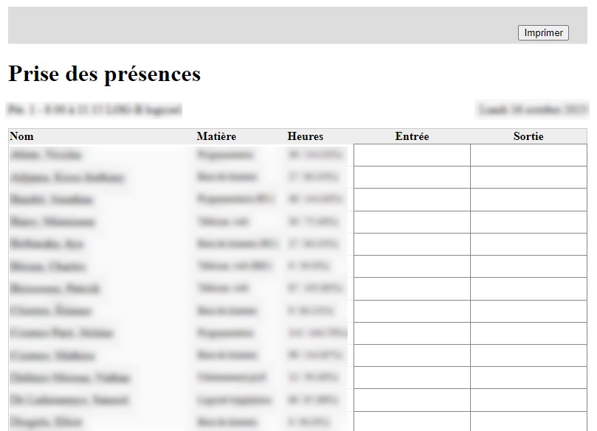597x431 pixels.
Task: Click the Sortie column header
Action: (528, 136)
